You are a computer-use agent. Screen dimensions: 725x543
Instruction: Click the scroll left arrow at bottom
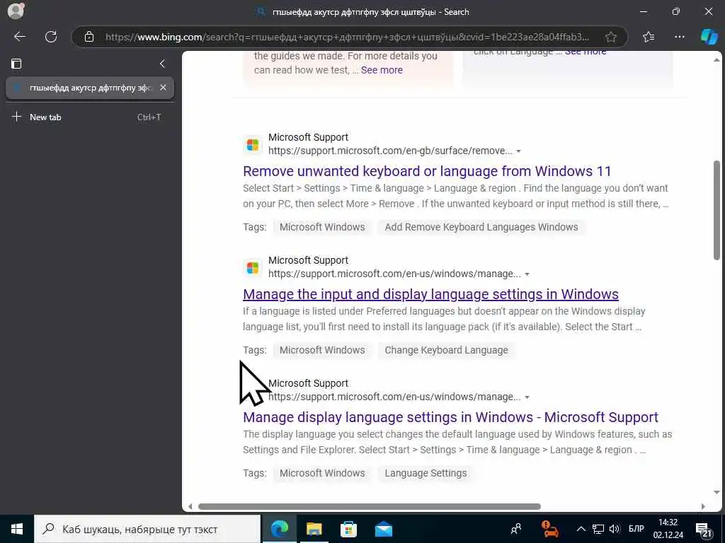(190, 506)
